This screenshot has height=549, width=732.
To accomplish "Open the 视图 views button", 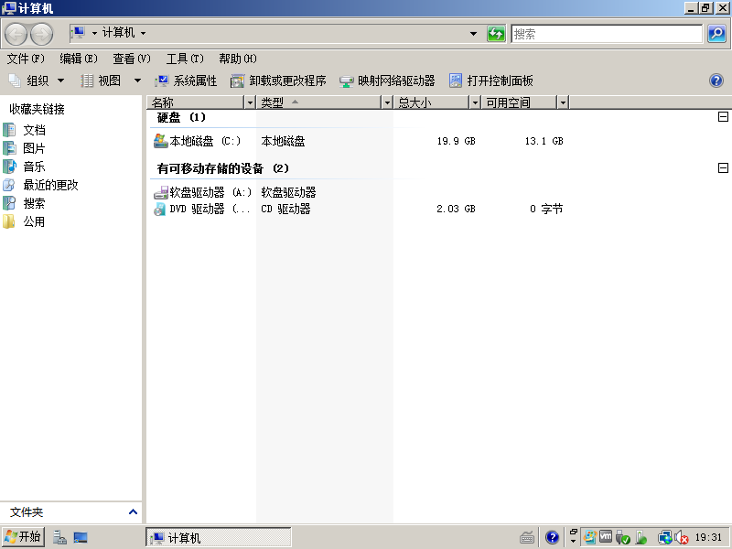I will coord(102,81).
